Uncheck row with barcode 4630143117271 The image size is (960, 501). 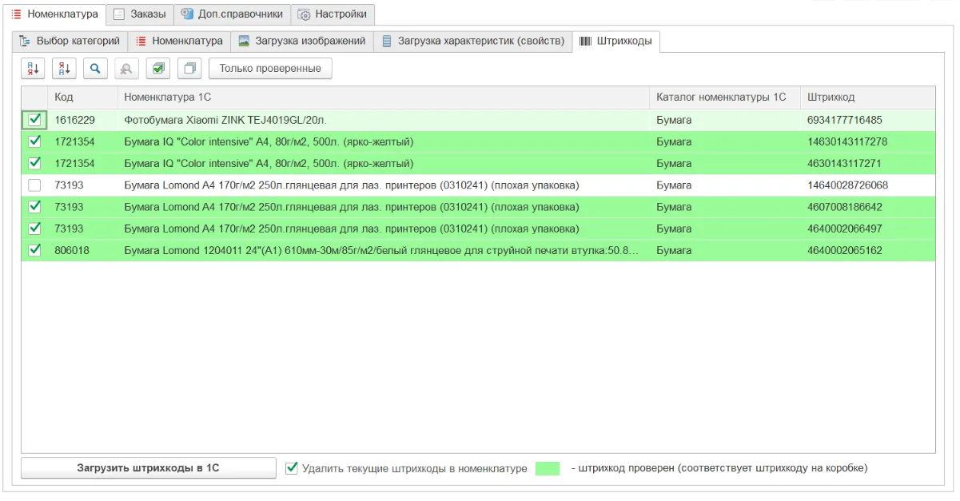34,163
